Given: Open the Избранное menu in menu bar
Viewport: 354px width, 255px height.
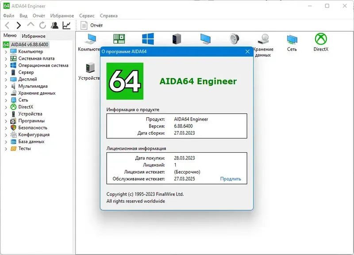Looking at the screenshot, I should [62, 15].
